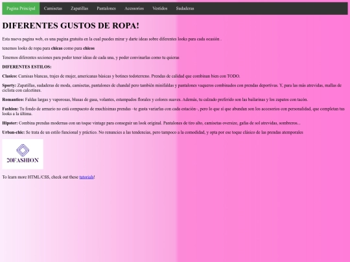Go to the Camisetas section
Screen dimensions: 350x262
(53, 8)
